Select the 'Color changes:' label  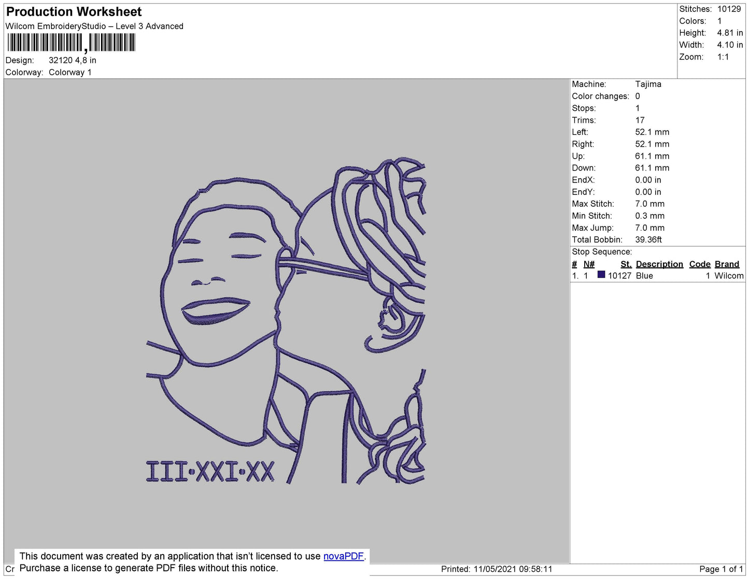pyautogui.click(x=600, y=96)
